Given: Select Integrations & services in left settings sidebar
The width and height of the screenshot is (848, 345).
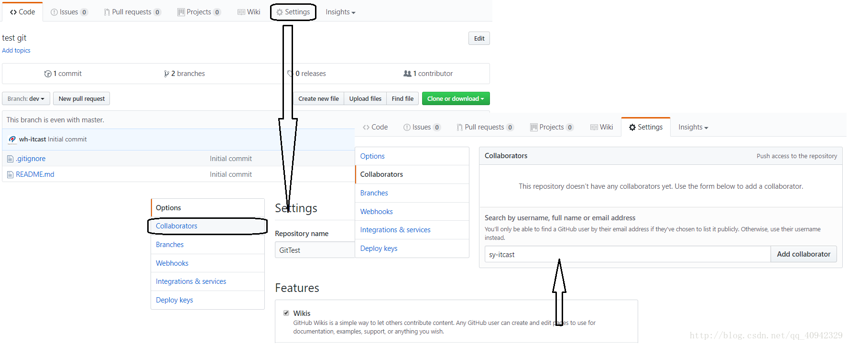Looking at the screenshot, I should 208,281.
